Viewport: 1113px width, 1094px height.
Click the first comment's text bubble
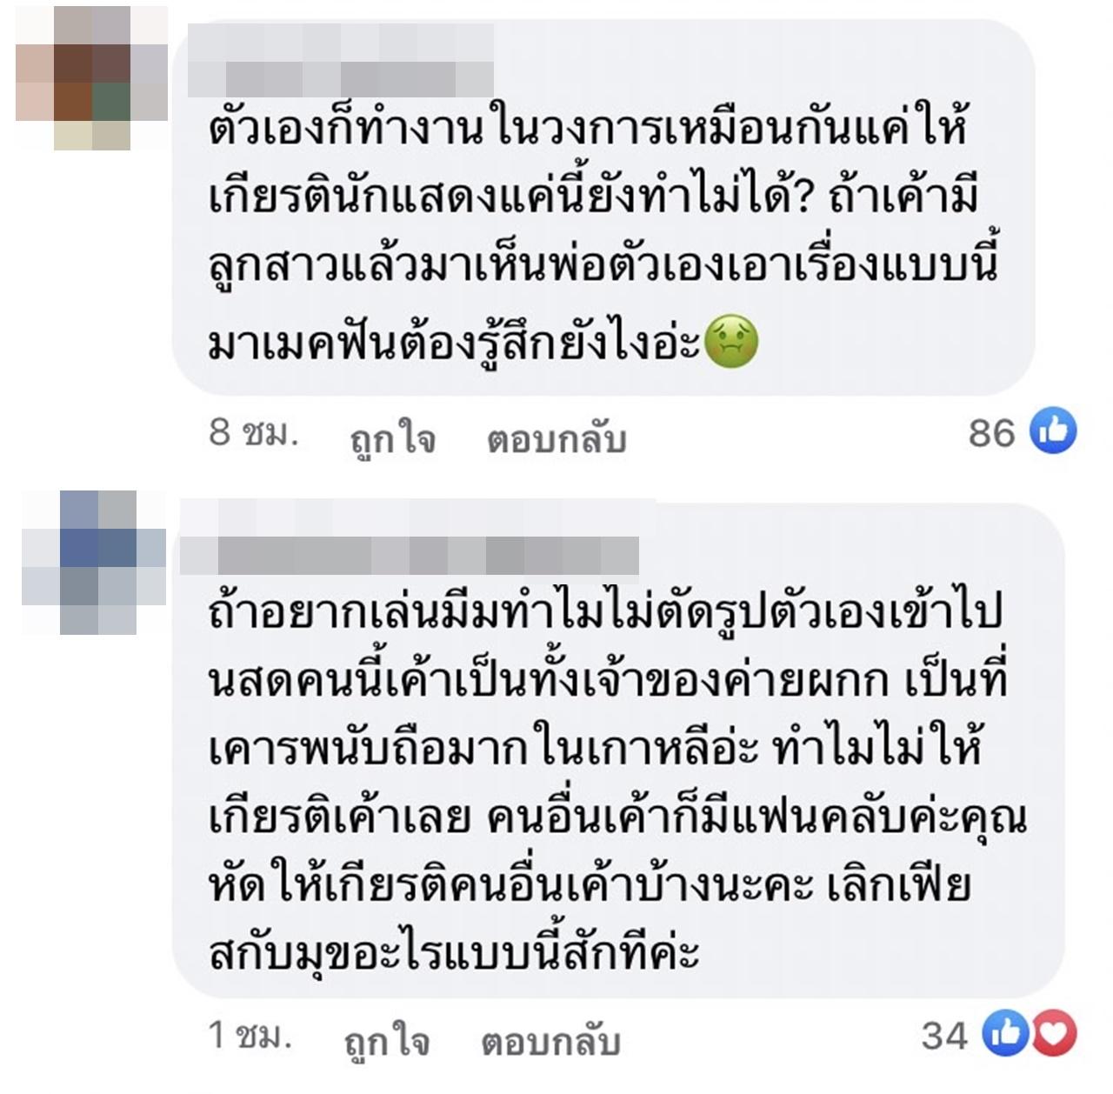603,207
